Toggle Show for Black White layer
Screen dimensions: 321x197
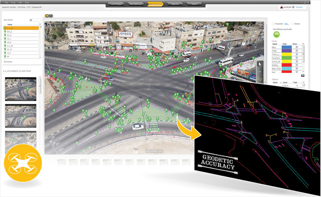pyautogui.click(x=297, y=69)
